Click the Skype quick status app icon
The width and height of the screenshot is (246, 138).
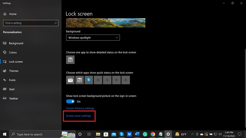89,80
